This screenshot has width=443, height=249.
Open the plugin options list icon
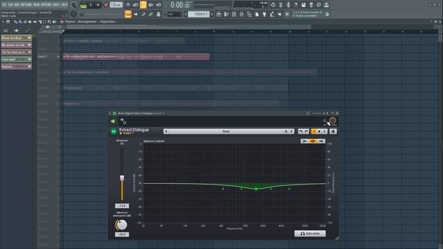333,131
